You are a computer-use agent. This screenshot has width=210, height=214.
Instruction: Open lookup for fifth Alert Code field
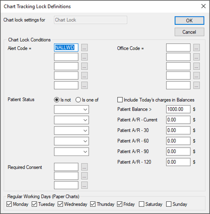point(85,85)
